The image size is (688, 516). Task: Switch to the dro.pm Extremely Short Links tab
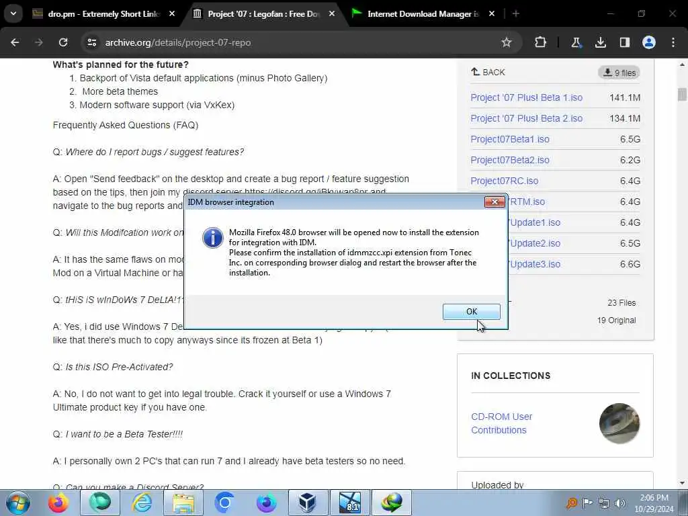click(103, 14)
